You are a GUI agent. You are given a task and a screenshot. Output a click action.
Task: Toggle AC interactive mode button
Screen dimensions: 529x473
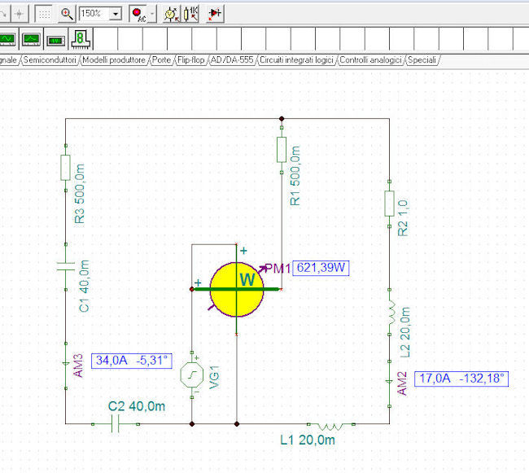pos(137,14)
